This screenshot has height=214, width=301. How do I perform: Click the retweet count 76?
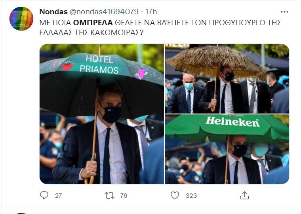coord(124,195)
